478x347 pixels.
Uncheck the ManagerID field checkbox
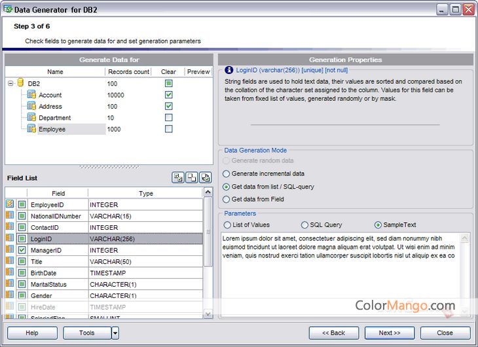click(x=22, y=250)
